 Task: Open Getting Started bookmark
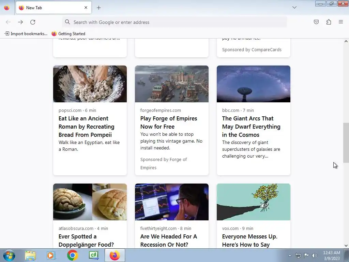tap(69, 34)
